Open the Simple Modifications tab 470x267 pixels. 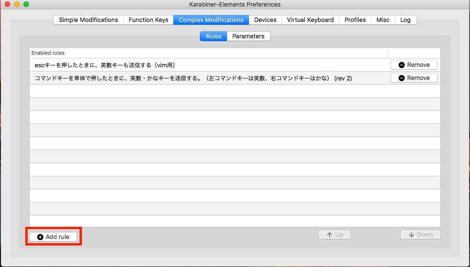[x=88, y=20]
